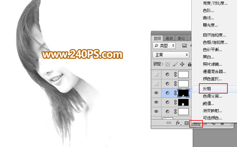Switch to the 通道 tab
This screenshot has height=147, width=237.
pyautogui.click(x=169, y=38)
